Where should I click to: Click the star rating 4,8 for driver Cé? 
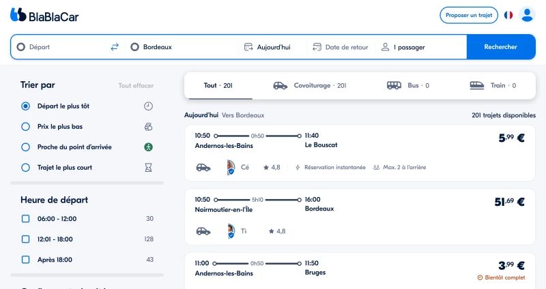point(272,167)
